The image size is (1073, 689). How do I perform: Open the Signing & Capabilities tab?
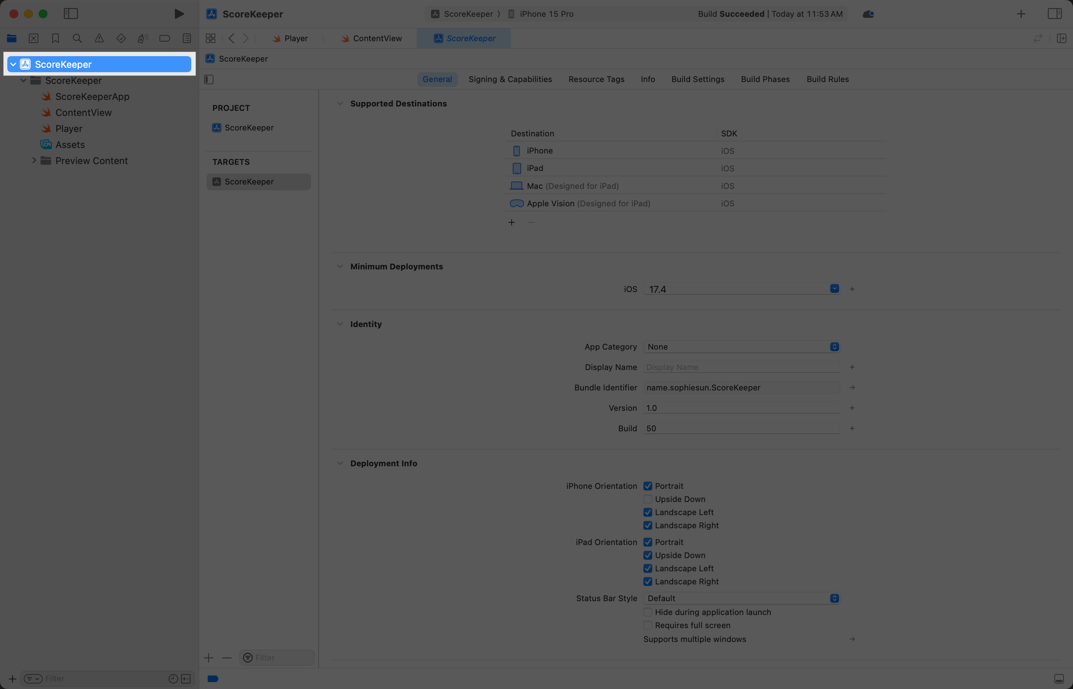pos(510,79)
